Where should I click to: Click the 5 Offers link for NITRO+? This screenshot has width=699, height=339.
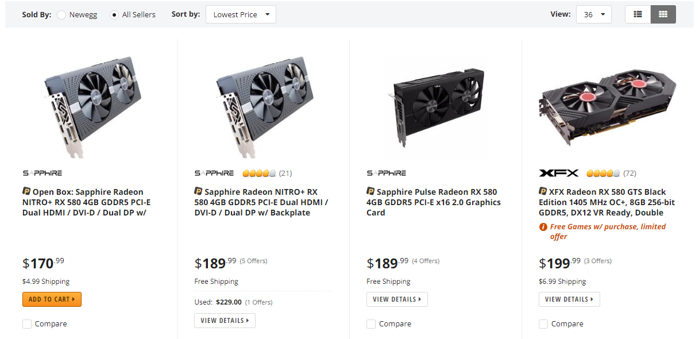tap(253, 261)
